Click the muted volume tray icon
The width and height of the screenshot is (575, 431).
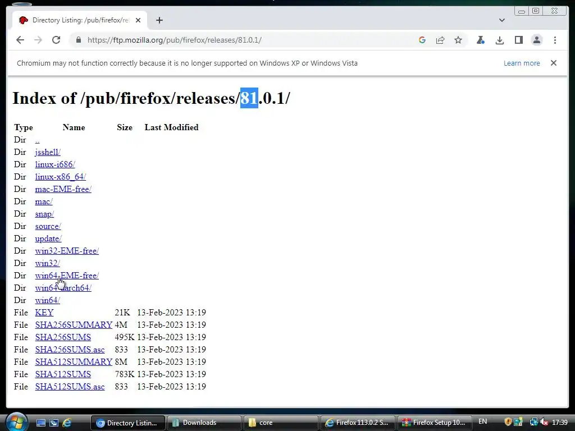point(544,422)
